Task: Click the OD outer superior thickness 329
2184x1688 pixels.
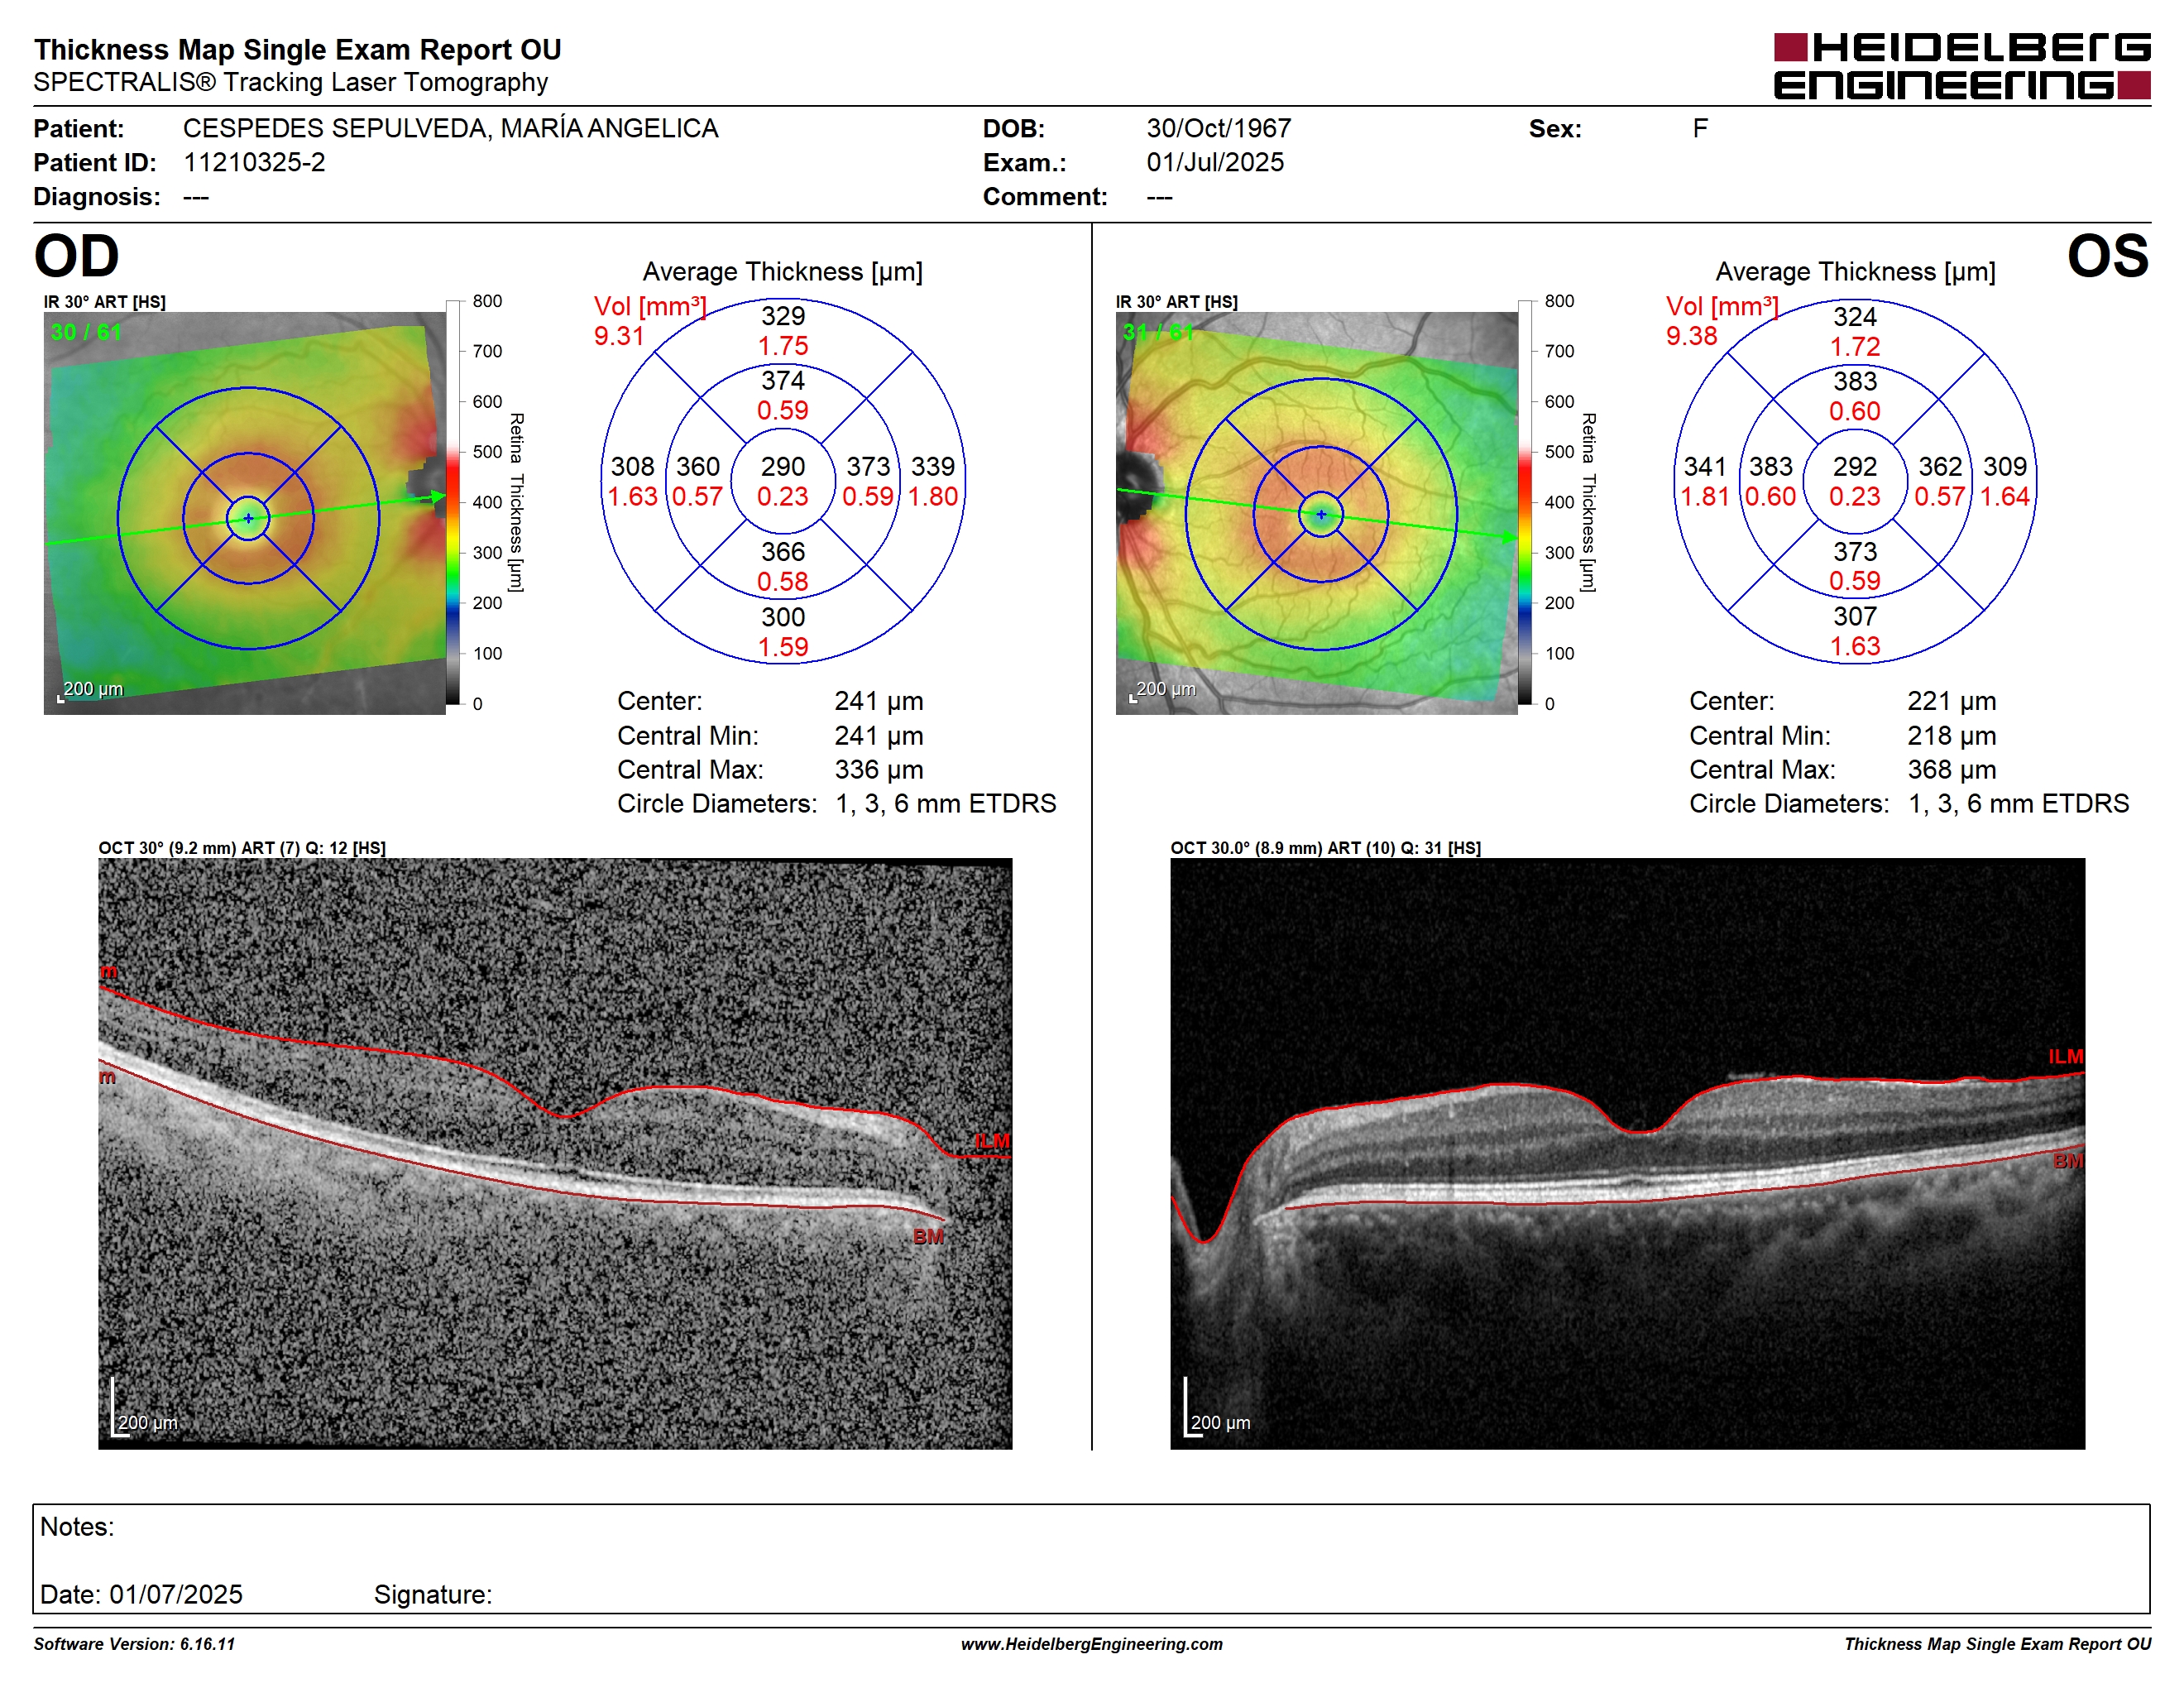Action: pyautogui.click(x=782, y=316)
